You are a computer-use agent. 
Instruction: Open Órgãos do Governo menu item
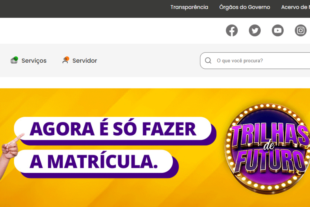click(245, 7)
